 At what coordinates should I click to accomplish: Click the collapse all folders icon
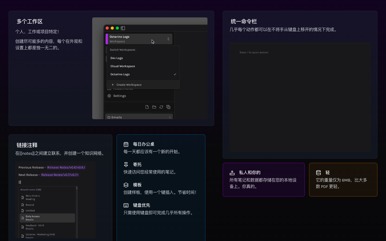click(168, 107)
